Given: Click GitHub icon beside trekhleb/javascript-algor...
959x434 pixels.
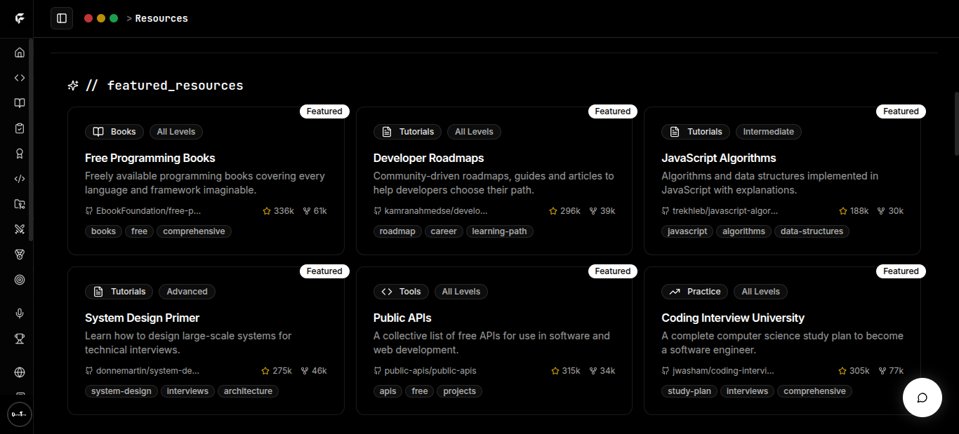Looking at the screenshot, I should [x=666, y=211].
